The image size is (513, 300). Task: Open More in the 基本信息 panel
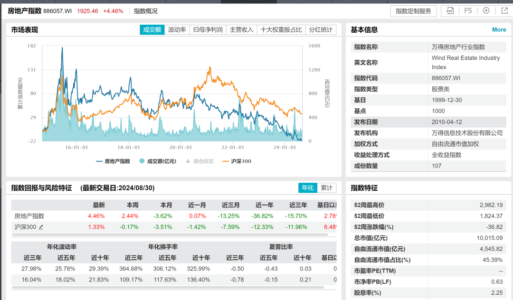pyautogui.click(x=499, y=30)
